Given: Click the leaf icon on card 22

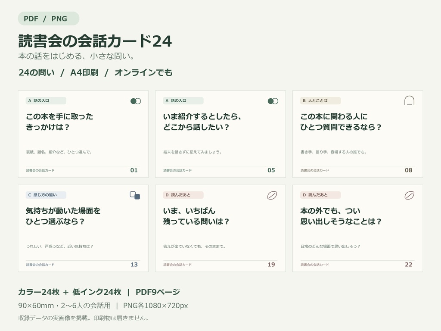Looking at the screenshot, I should coord(410,195).
